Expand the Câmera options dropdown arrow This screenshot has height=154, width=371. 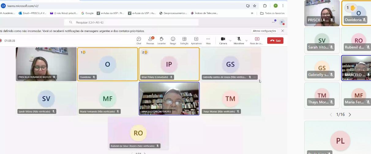point(230,41)
